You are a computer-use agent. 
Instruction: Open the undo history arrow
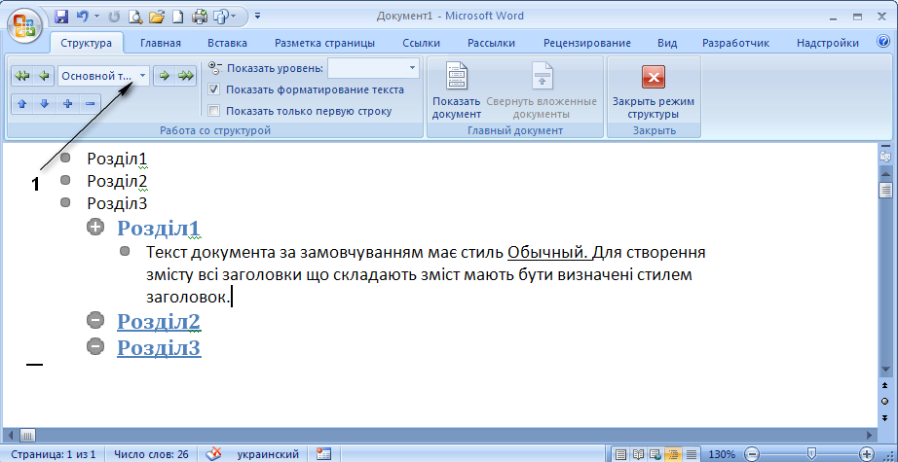(x=96, y=17)
